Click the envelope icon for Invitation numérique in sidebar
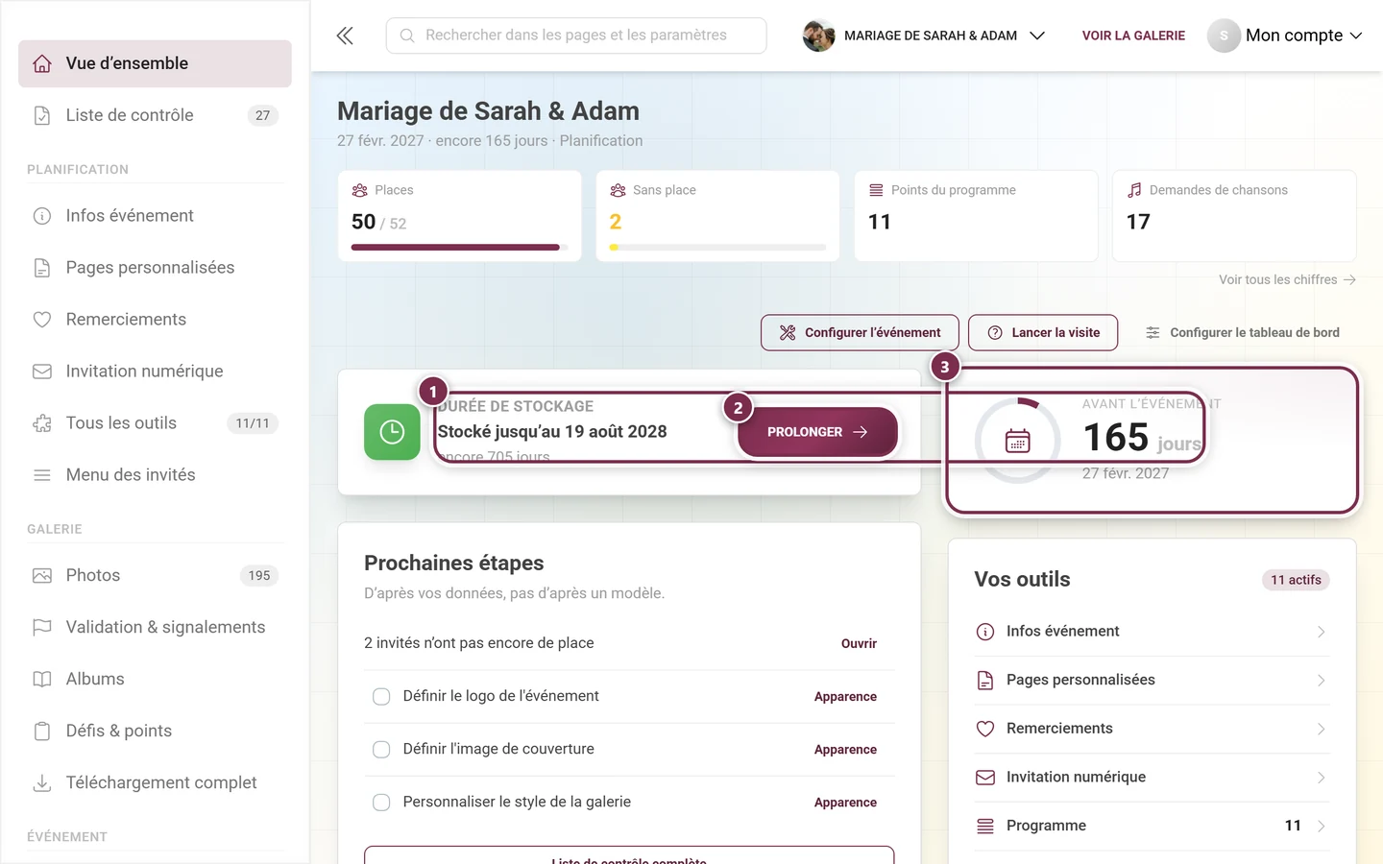 [42, 372]
